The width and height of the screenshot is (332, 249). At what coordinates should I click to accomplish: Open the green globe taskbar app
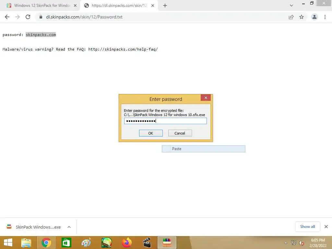[x=106, y=243]
